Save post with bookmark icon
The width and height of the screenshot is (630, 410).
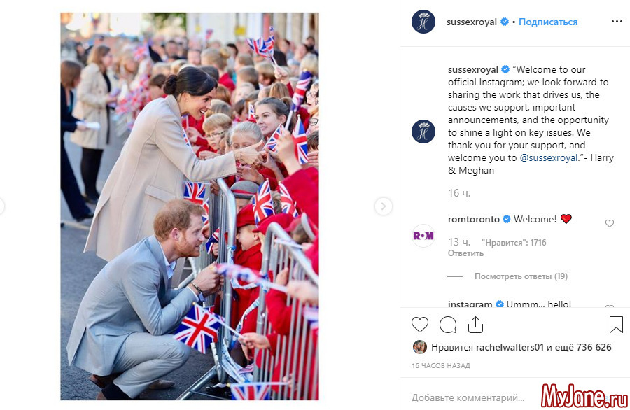616,325
